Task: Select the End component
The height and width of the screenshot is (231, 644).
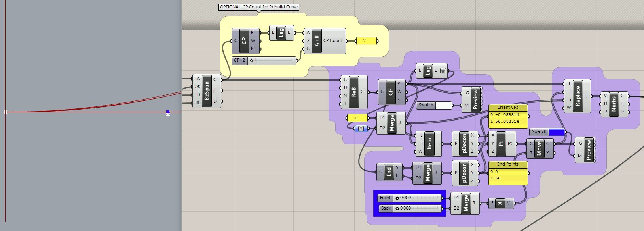Action: [x=389, y=171]
